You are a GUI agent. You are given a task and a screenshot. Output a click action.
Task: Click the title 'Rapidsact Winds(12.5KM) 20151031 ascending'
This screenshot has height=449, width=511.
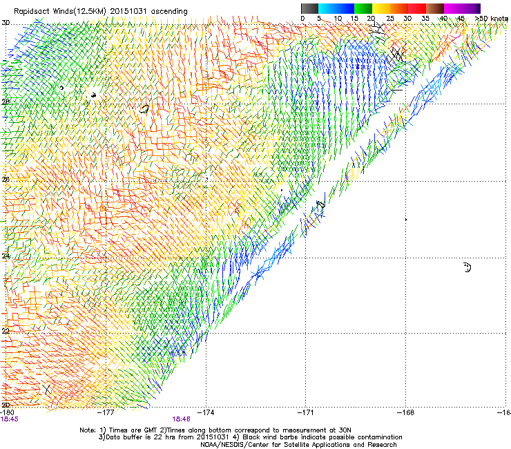point(101,12)
